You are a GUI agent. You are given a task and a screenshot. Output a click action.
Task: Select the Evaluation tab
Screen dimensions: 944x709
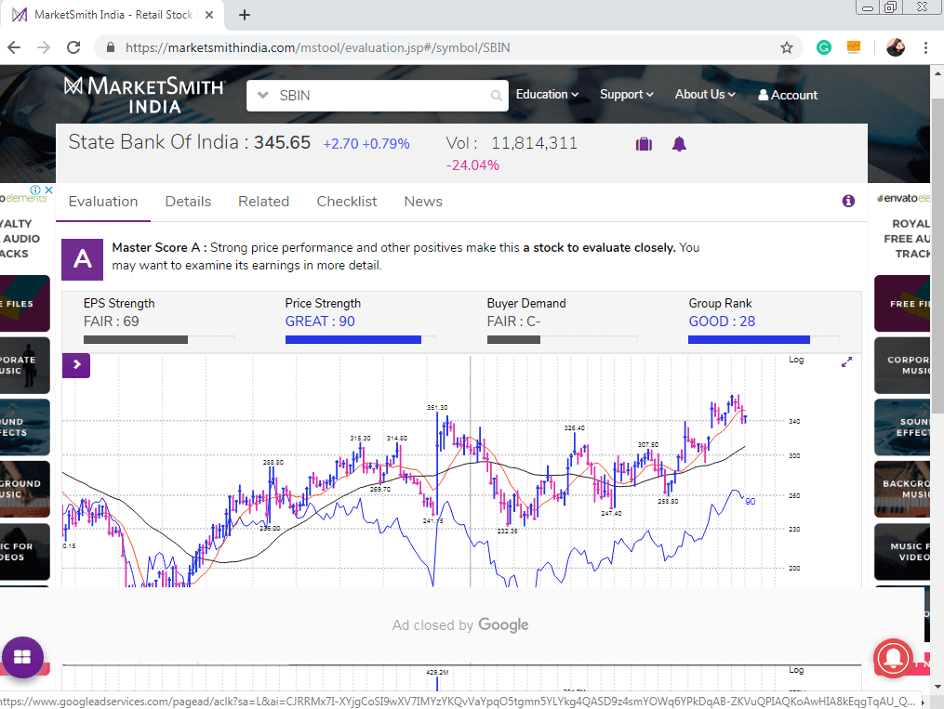coord(103,202)
